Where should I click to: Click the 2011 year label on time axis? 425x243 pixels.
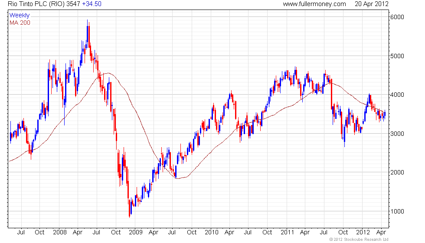[287, 232]
